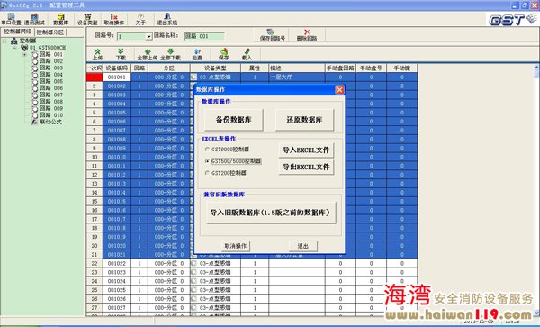The width and height of the screenshot is (540, 327).
Task: Open 串口设置 serial port settings
Action: tap(12, 19)
